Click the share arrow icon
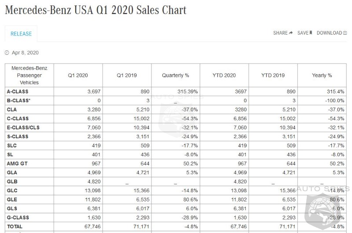The height and width of the screenshot is (233, 352). tap(291, 33)
